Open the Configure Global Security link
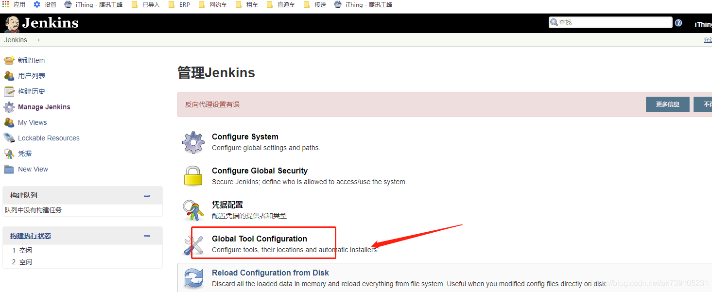 (x=260, y=171)
